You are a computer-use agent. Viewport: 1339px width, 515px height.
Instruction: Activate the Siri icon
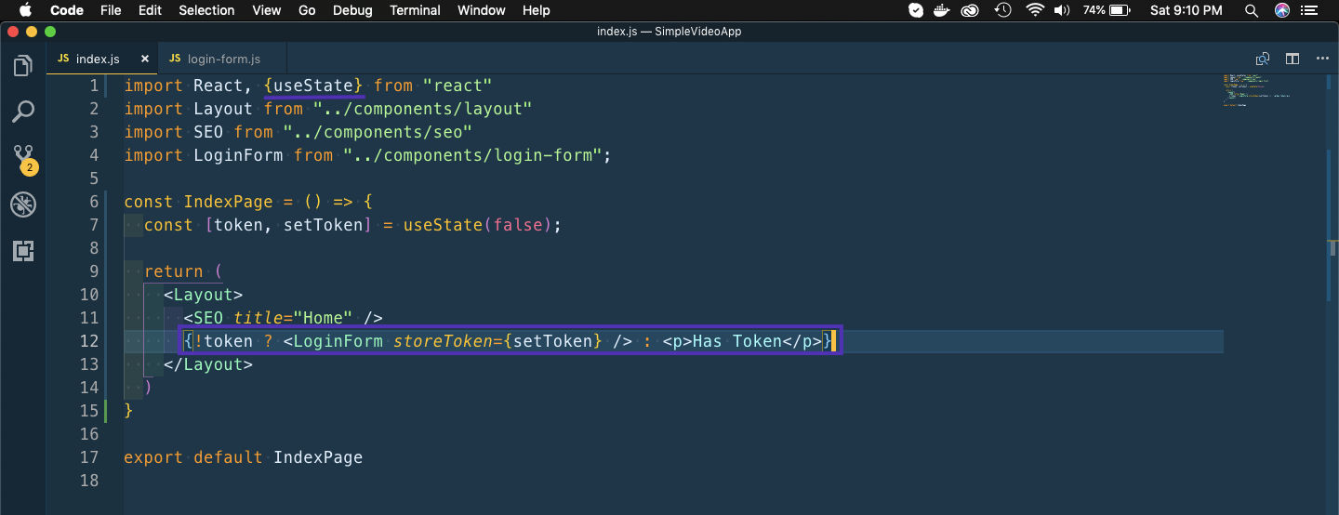pyautogui.click(x=1283, y=10)
